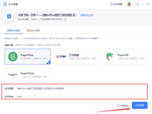Open 历史查重 history button
This screenshot has width=152, height=114.
pos(116,4)
